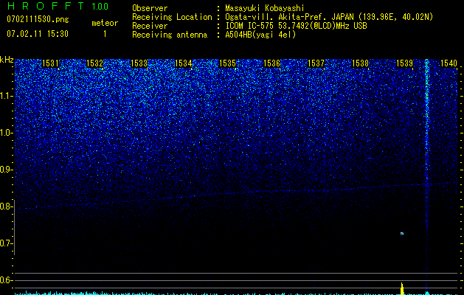This screenshot has height=295, width=464.
Task: Click the yellow meteor peak in the level graph
Action: pos(402,289)
